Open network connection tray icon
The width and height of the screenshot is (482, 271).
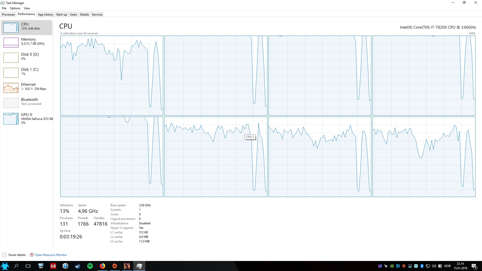pos(428,266)
